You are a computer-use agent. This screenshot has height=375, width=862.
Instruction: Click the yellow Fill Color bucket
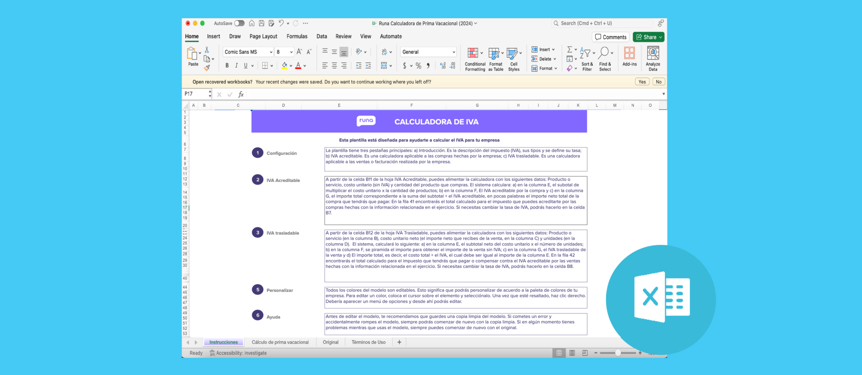[285, 66]
